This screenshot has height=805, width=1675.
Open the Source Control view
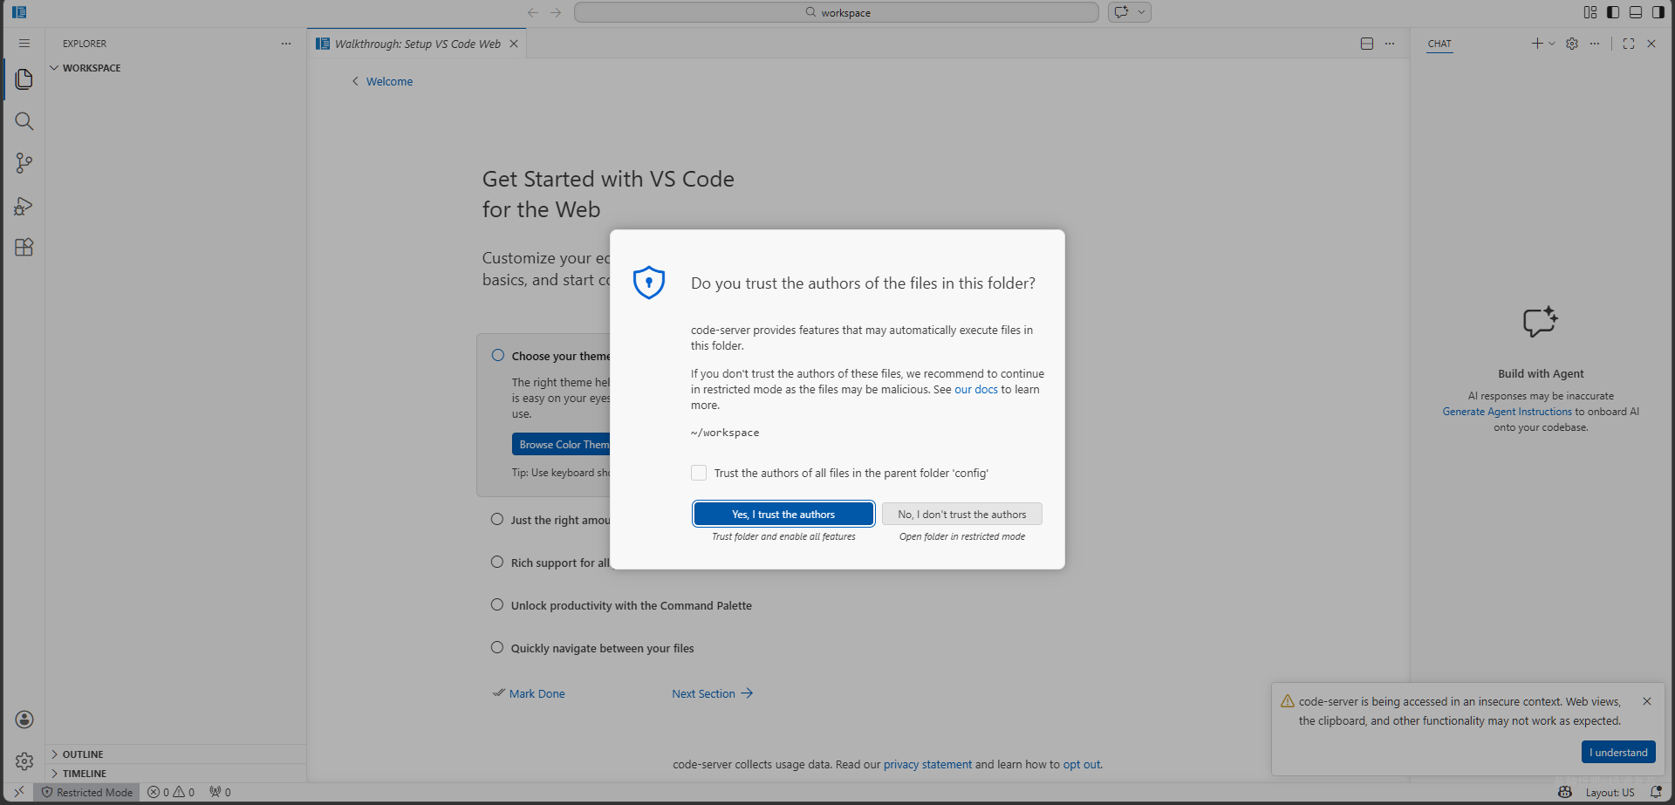[24, 163]
